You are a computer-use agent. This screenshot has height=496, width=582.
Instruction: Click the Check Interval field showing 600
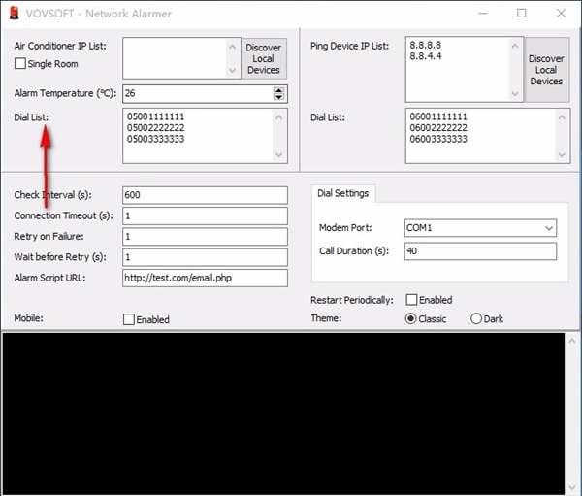[x=205, y=195]
